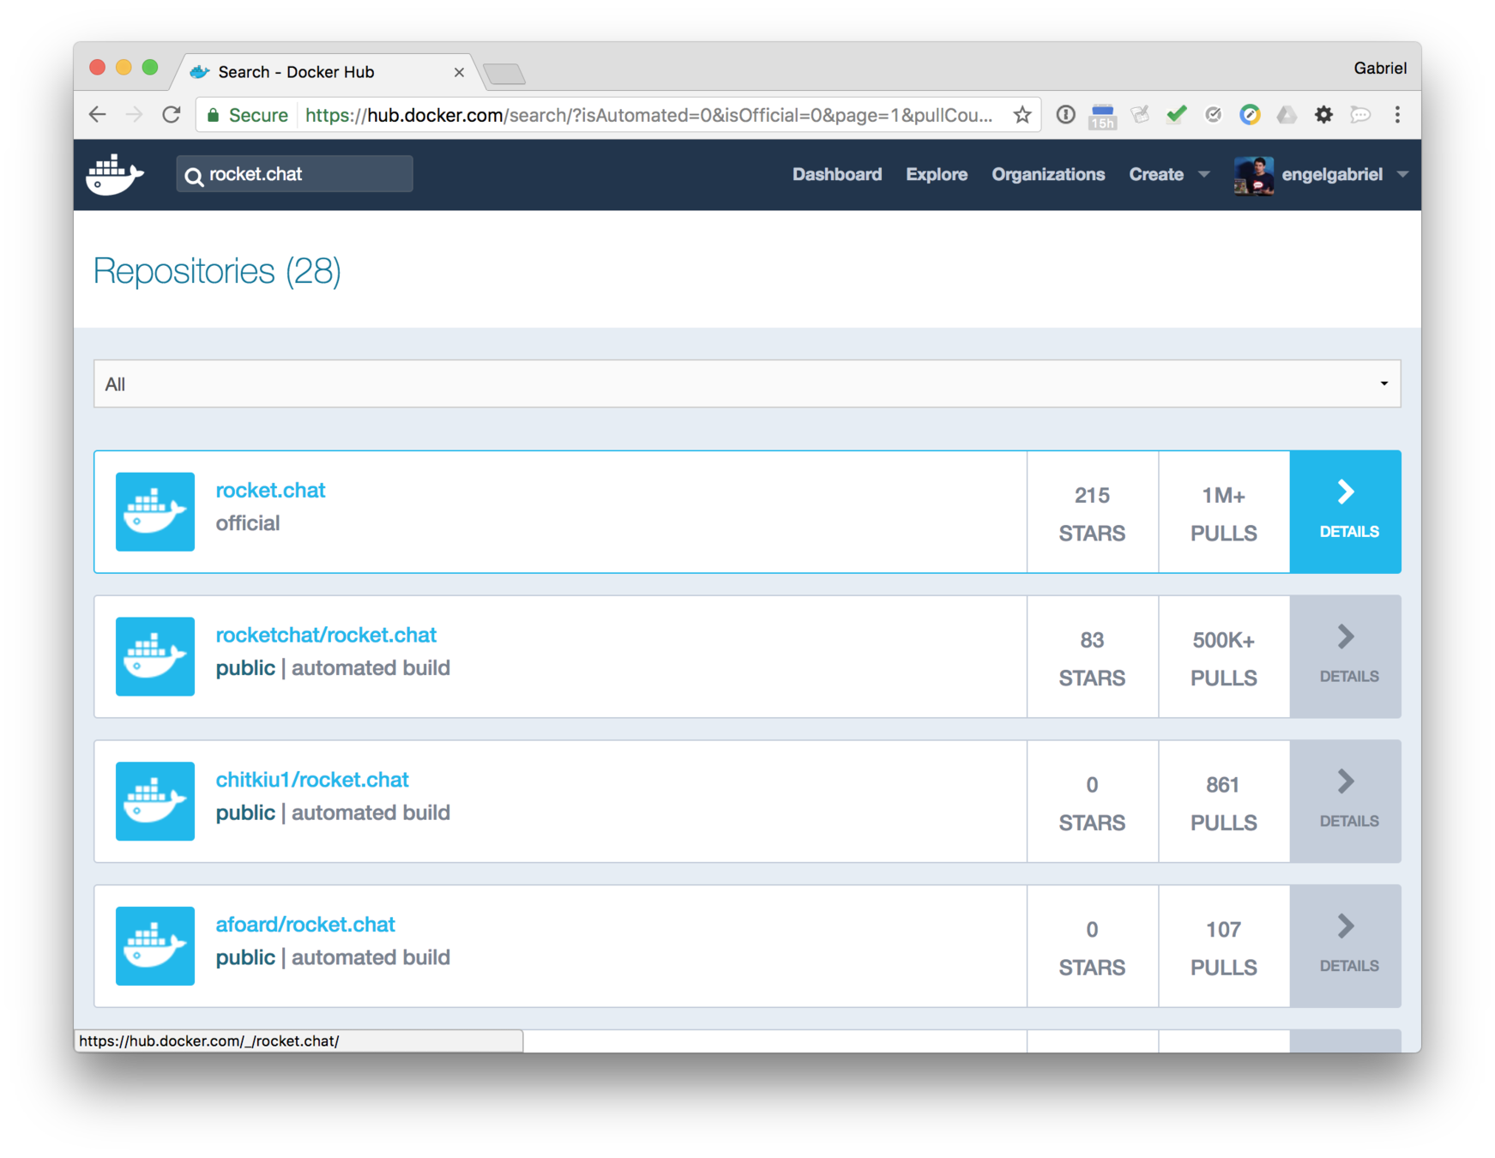This screenshot has height=1158, width=1495.
Task: Click the gear extension icon
Action: point(1323,115)
